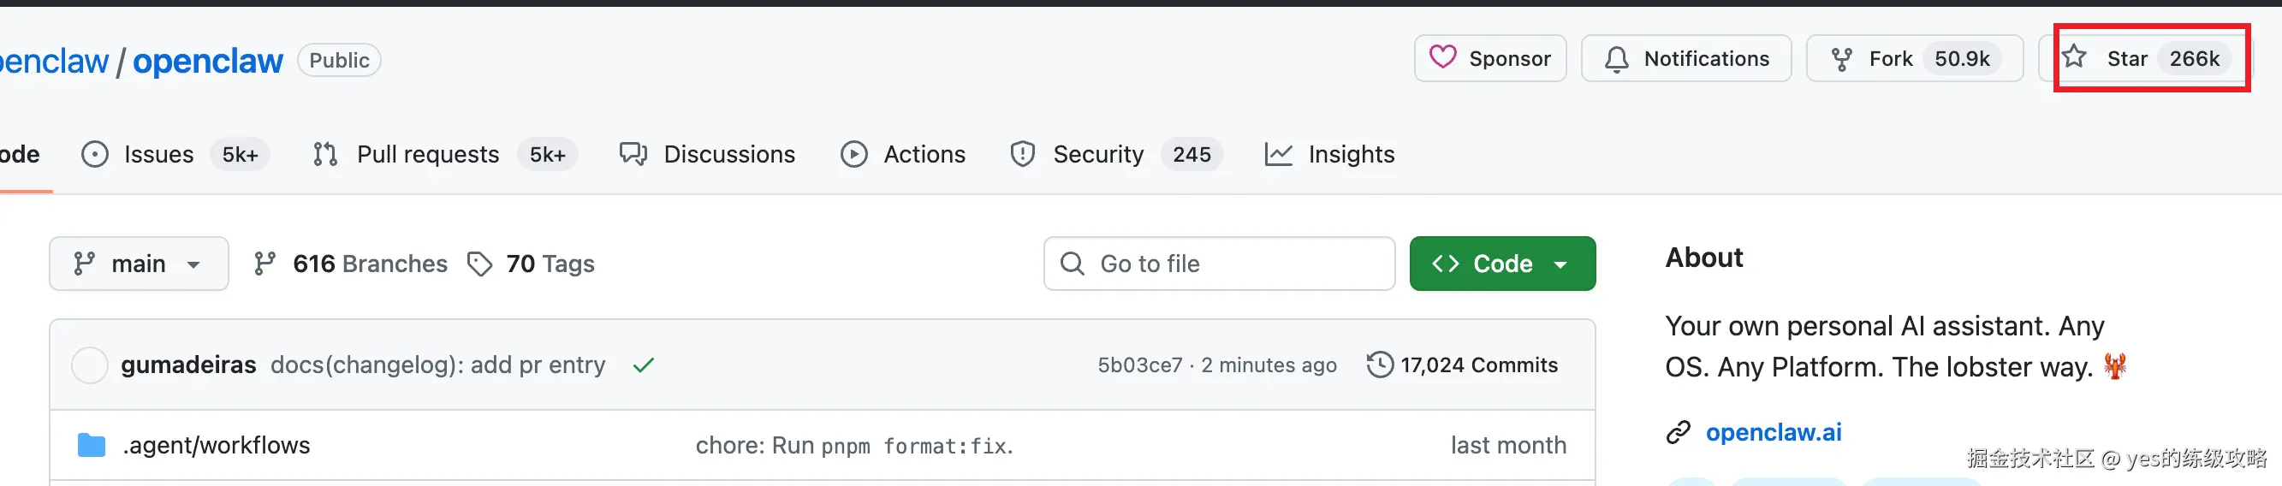Image resolution: width=2282 pixels, height=486 pixels.
Task: Click the .agent/workflows folder icon
Action: point(92,445)
